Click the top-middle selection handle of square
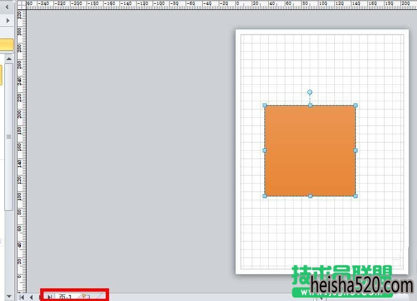The height and width of the screenshot is (301, 417). point(310,106)
